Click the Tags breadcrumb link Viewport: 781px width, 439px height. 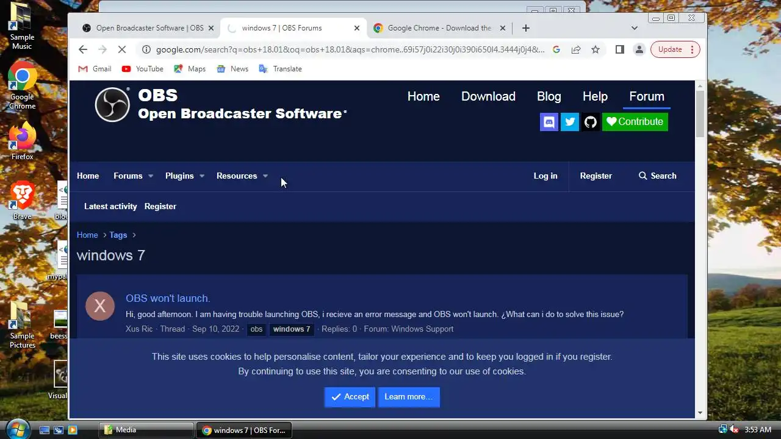(x=118, y=235)
